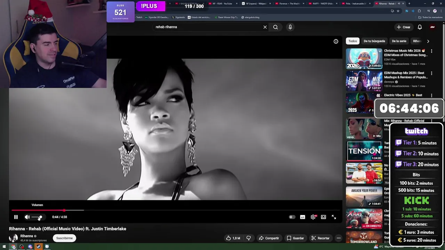
Task: Toggle the autoplay switch in the player
Action: tap(292, 217)
